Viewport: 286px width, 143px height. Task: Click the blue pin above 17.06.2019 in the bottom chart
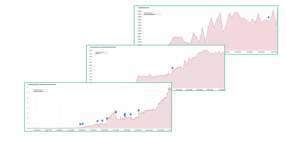pyautogui.click(x=98, y=121)
